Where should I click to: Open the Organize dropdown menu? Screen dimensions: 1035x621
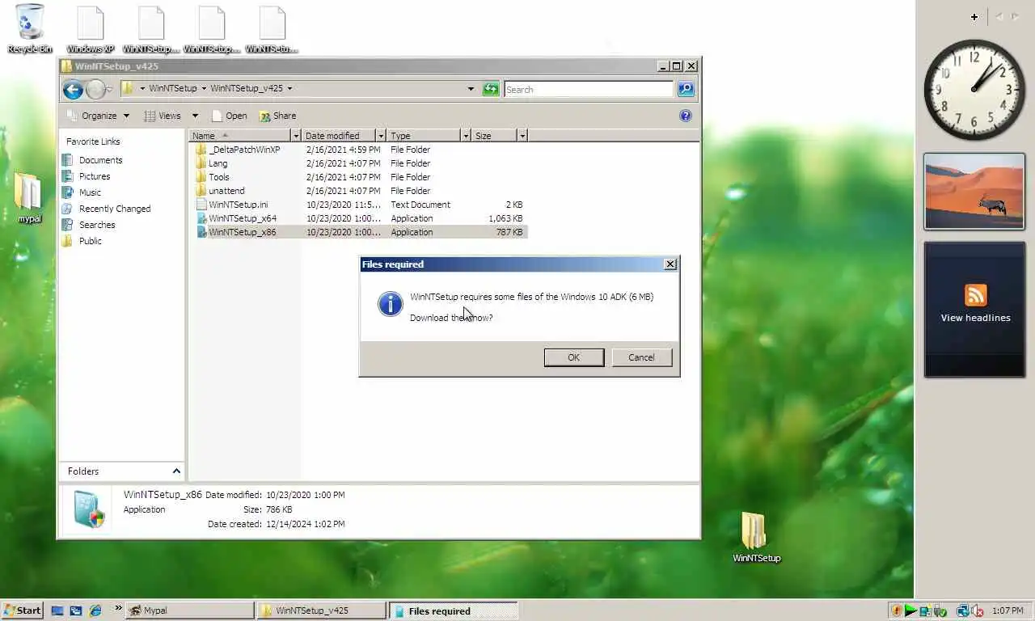(x=98, y=116)
